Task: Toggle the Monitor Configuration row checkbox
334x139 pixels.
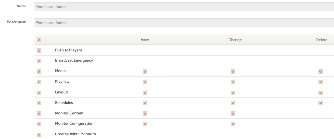Action: pos(39,124)
